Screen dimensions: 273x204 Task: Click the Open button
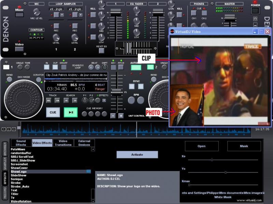[x=202, y=146]
